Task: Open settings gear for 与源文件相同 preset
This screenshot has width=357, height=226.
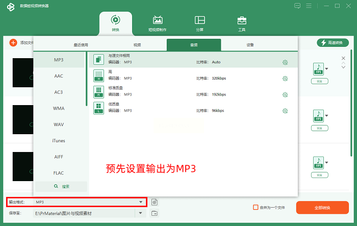Action: (285, 62)
